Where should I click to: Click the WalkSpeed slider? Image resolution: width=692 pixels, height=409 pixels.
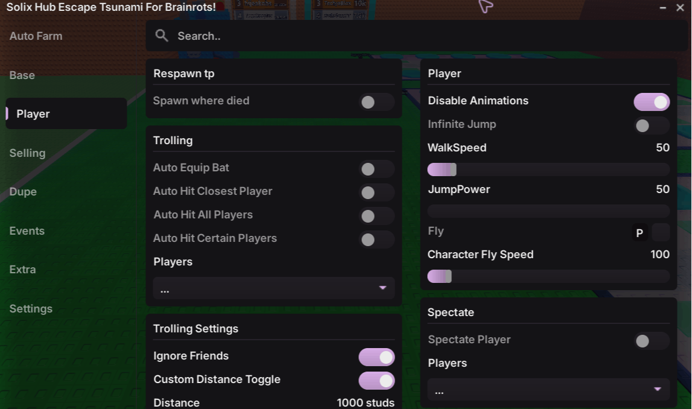(x=548, y=170)
